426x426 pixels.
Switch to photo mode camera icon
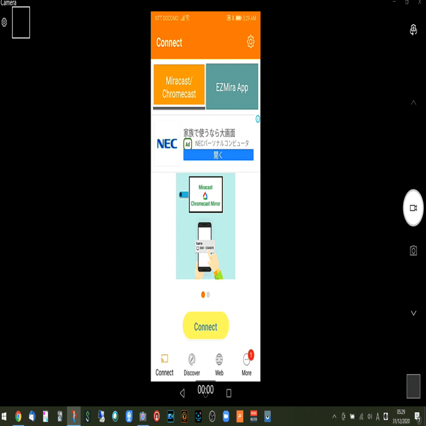tap(413, 250)
